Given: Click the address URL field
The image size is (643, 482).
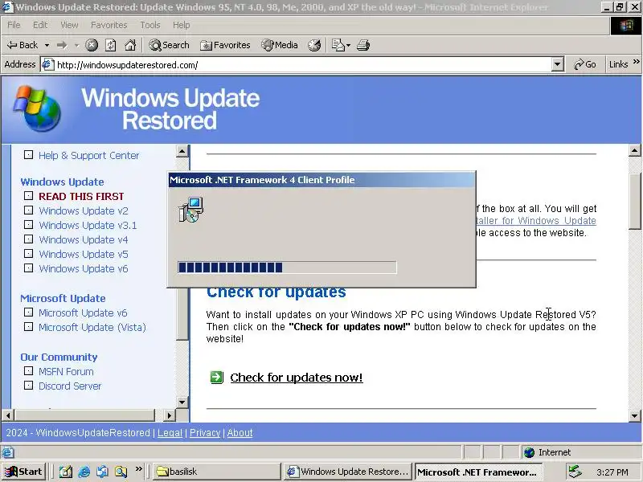Looking at the screenshot, I should [303, 65].
